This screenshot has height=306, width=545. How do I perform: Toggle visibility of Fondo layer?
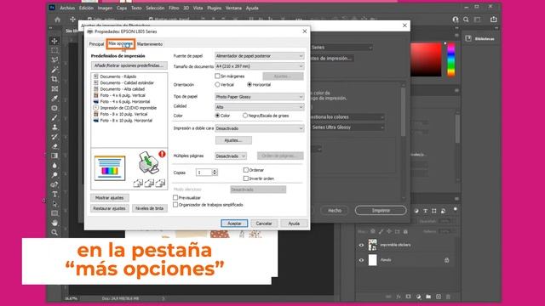coord(361,260)
